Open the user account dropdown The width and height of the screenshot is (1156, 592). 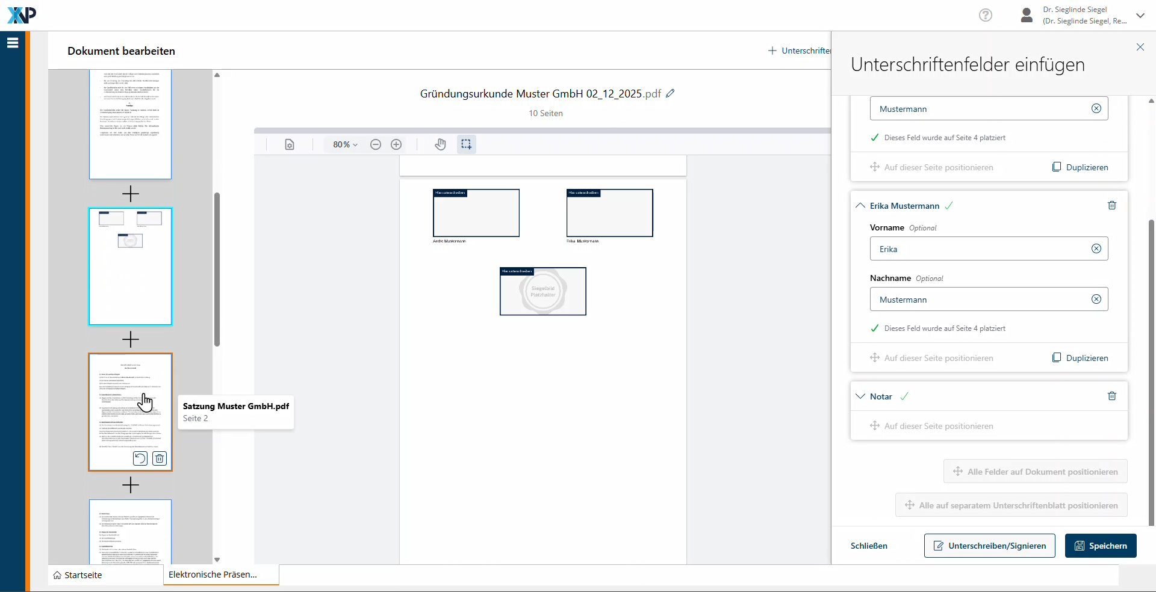pyautogui.click(x=1140, y=16)
